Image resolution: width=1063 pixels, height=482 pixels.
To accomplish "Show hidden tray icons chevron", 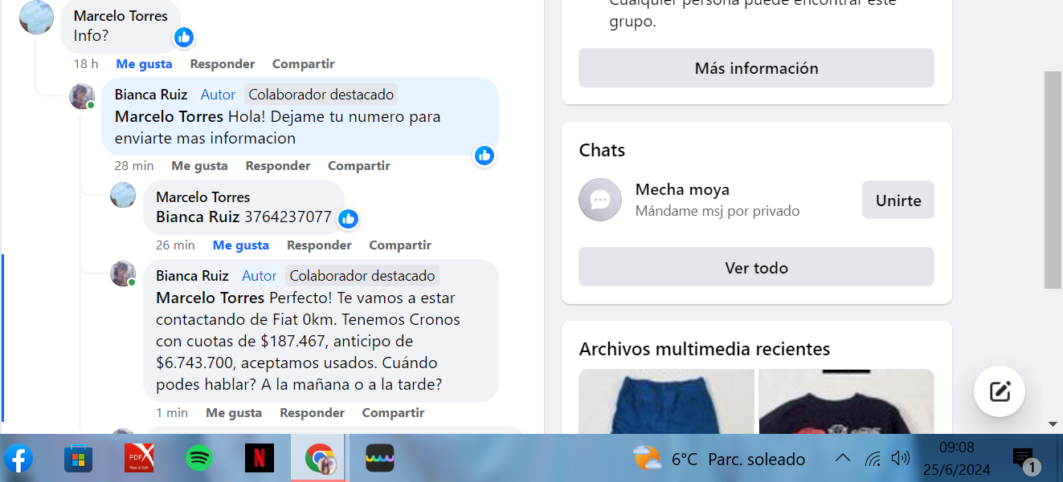I will [x=842, y=459].
